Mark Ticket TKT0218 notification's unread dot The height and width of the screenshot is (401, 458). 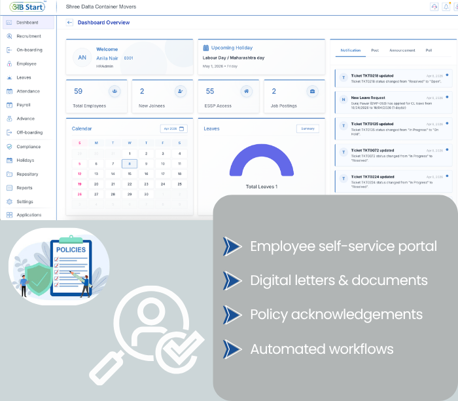coord(447,75)
